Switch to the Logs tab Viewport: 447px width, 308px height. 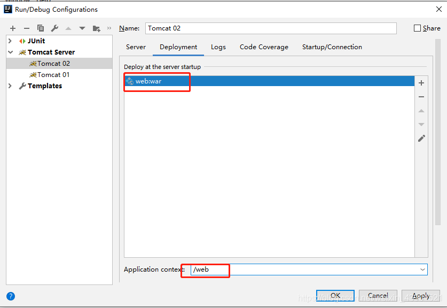pos(218,47)
